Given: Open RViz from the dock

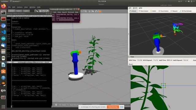Looking at the screenshot, I should click(x=3, y=91).
